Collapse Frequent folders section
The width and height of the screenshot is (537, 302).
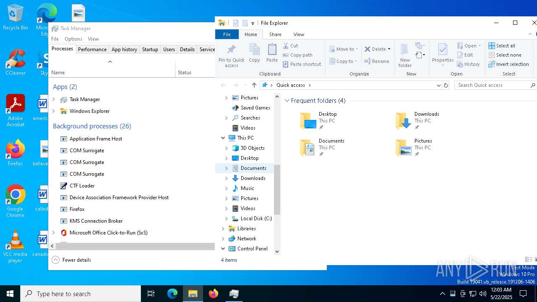tap(287, 101)
